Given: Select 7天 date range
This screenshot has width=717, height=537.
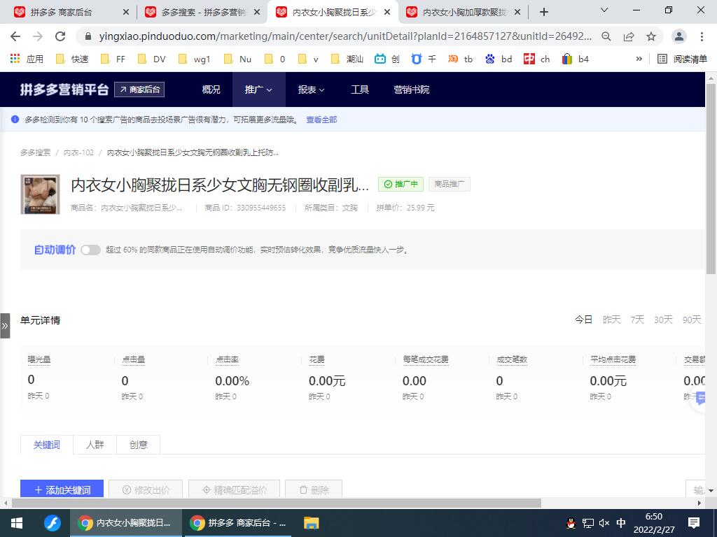Looking at the screenshot, I should (637, 320).
